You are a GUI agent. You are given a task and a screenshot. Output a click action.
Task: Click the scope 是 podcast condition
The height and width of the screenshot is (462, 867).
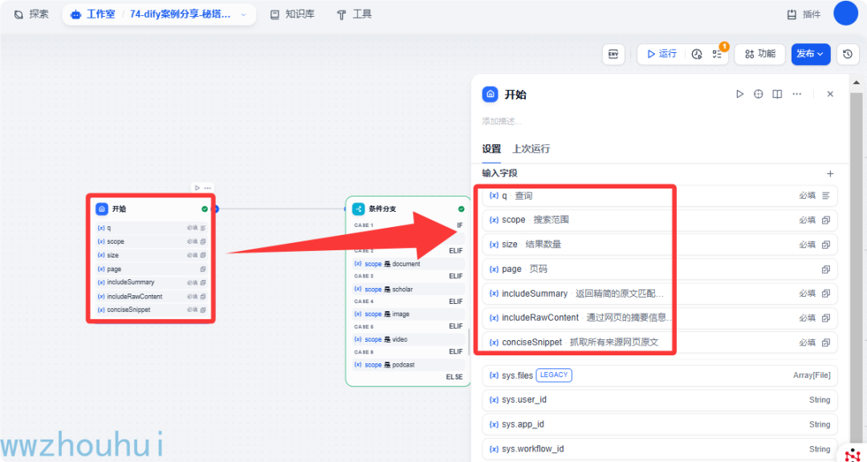point(408,365)
